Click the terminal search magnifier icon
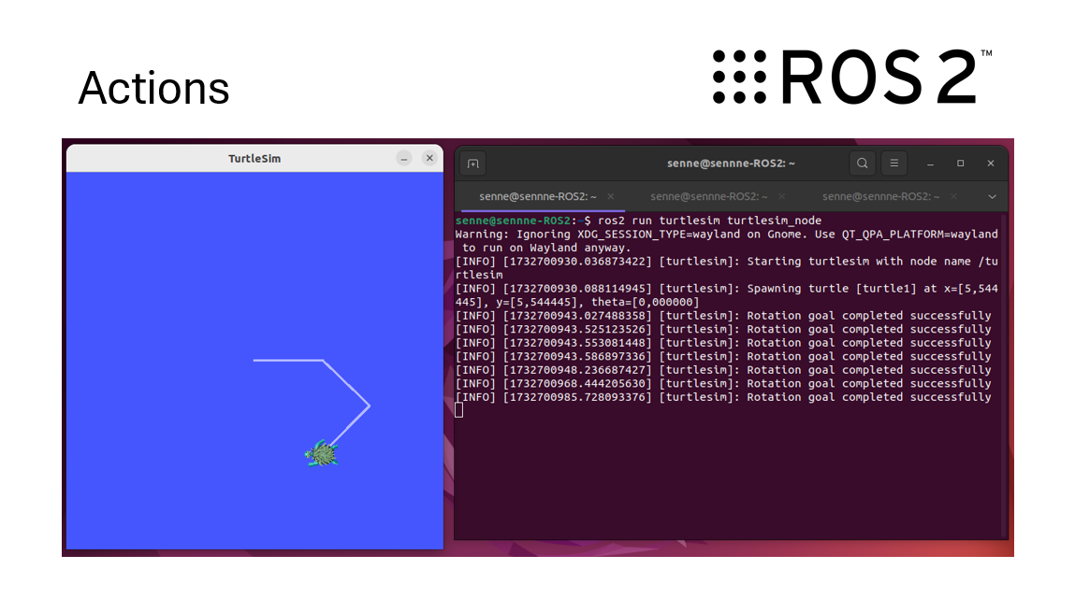 click(863, 163)
